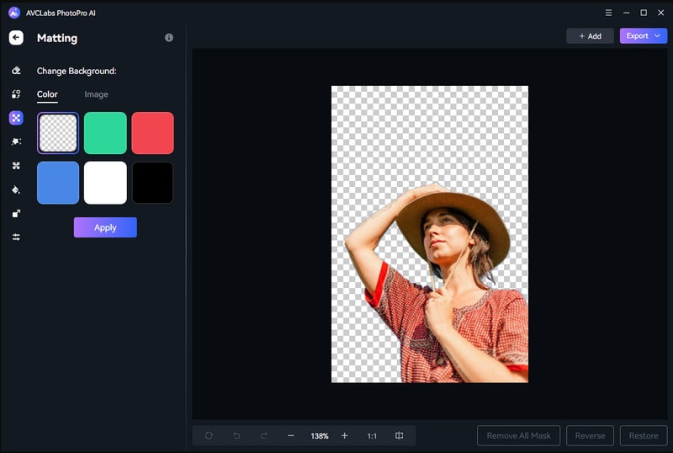
Task: Minimize the AVCLabs window
Action: 626,13
